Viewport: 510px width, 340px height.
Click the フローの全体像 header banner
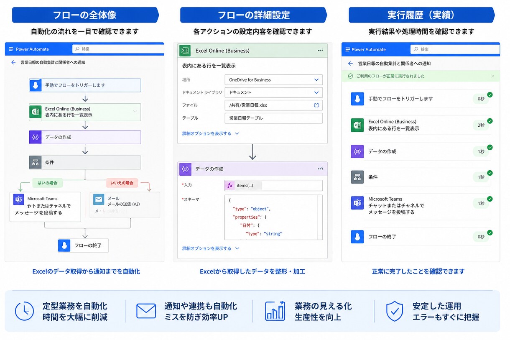(x=85, y=15)
